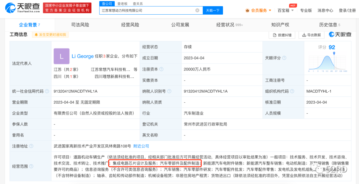The image size is (359, 184).
Task: Click help icon next to 经营范围
Action: click(31, 166)
